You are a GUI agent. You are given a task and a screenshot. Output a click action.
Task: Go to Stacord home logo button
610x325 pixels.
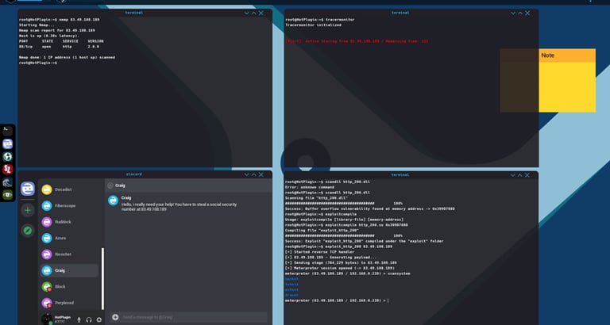coord(28,189)
